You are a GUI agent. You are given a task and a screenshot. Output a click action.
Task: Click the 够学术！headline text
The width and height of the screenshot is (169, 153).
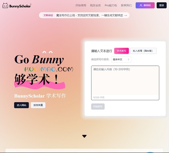(36, 79)
